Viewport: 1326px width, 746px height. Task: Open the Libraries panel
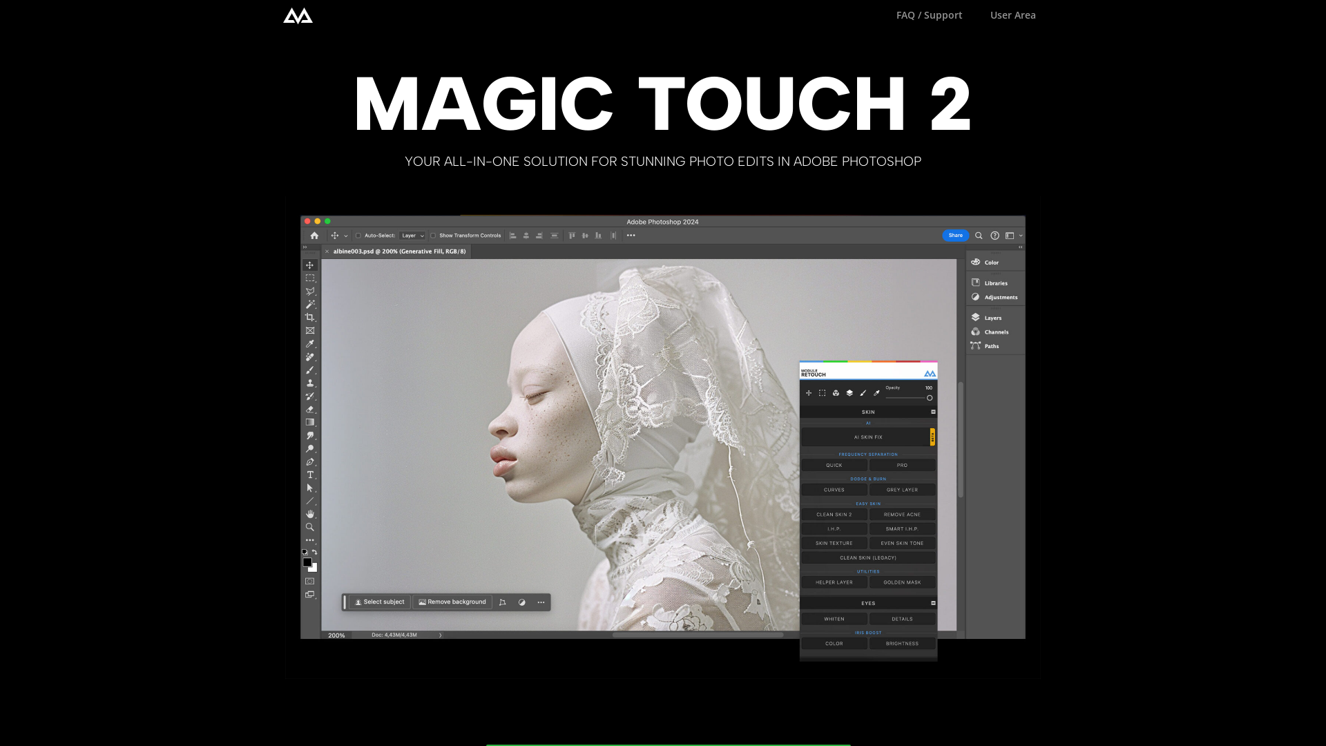[990, 283]
